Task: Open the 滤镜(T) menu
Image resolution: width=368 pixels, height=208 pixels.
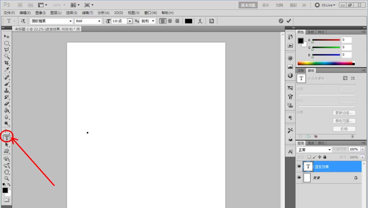Action: (x=87, y=12)
